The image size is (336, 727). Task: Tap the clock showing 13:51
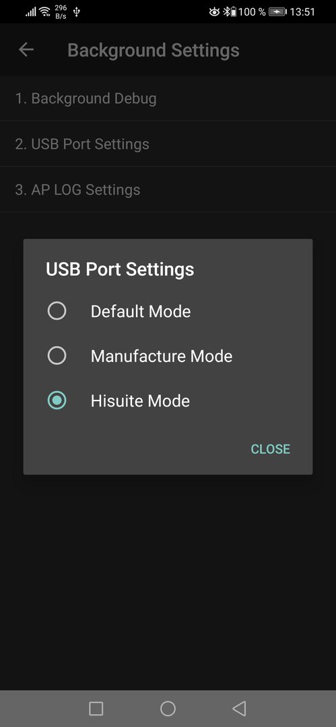click(302, 12)
